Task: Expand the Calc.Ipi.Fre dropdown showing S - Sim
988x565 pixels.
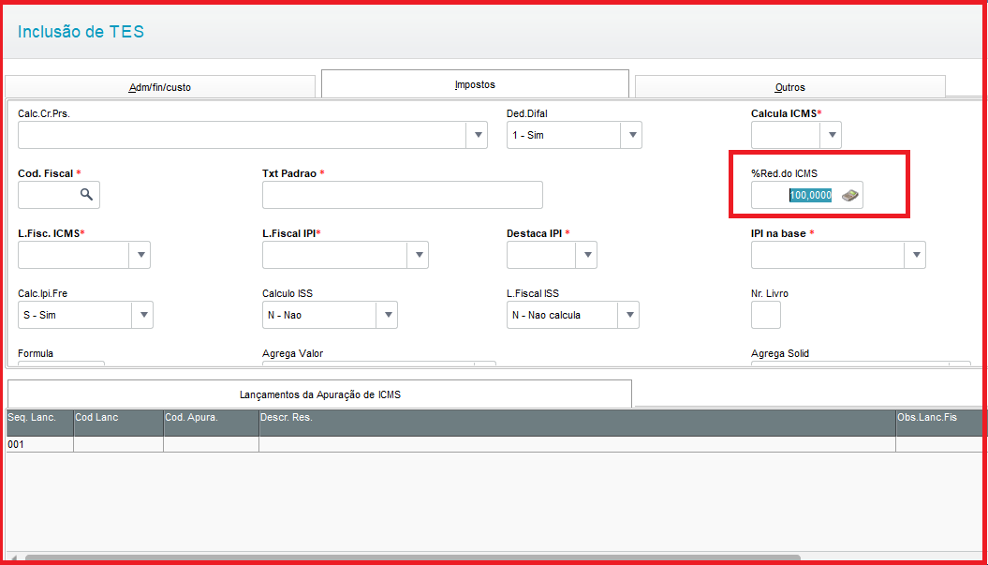Action: click(142, 315)
